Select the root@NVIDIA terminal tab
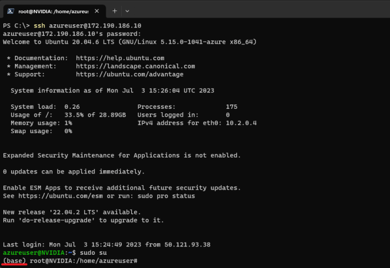The height and width of the screenshot is (268, 390). (x=54, y=12)
